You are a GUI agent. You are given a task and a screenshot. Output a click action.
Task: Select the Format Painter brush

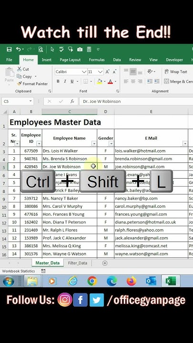coord(32,84)
